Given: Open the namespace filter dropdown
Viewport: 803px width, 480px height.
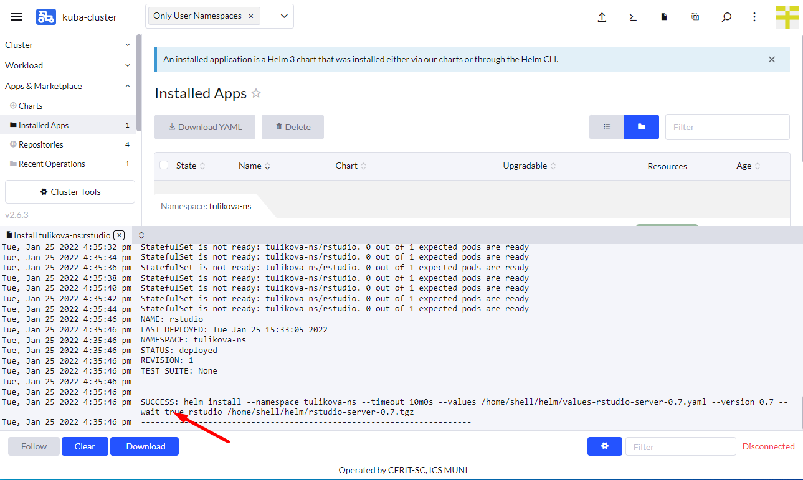Looking at the screenshot, I should coord(284,16).
